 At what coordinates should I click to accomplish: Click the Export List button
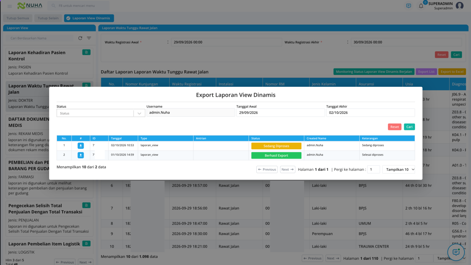tap(426, 72)
